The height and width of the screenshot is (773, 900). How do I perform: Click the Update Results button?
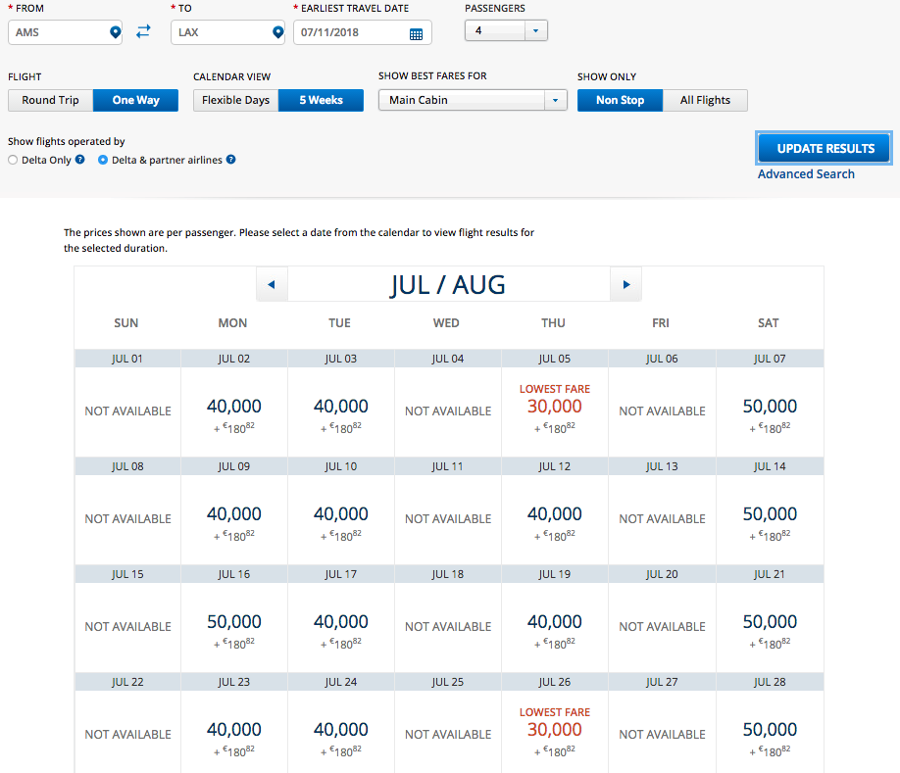pos(825,148)
